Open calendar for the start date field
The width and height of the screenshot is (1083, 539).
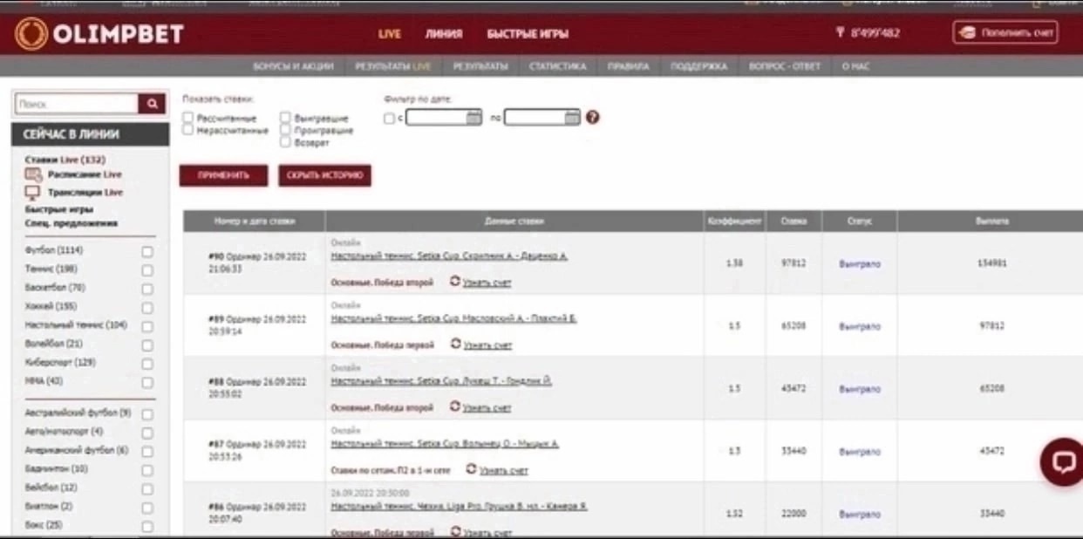473,118
